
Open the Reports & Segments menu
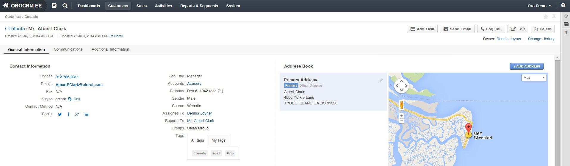199,6
